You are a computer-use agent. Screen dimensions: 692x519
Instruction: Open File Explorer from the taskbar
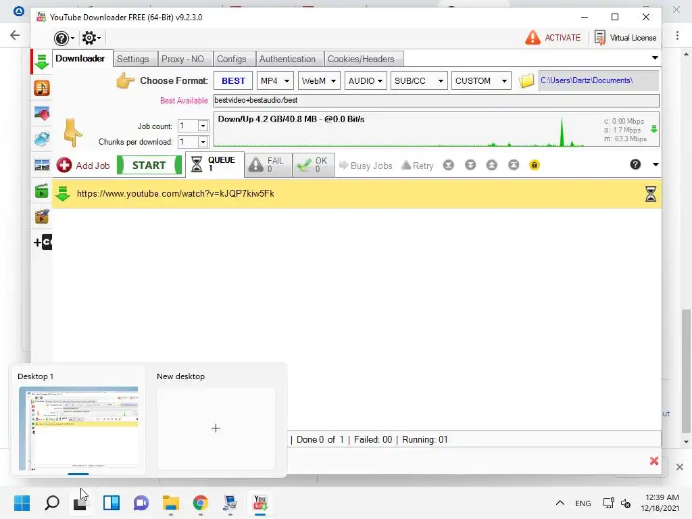pos(171,503)
